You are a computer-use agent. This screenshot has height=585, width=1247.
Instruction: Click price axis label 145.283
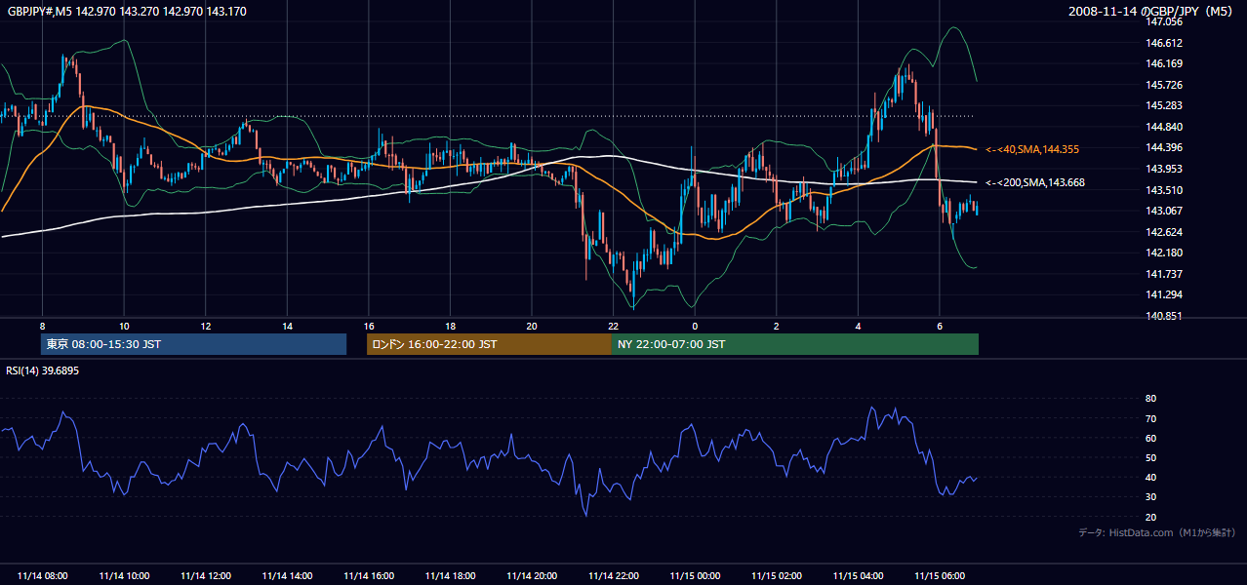click(1165, 105)
